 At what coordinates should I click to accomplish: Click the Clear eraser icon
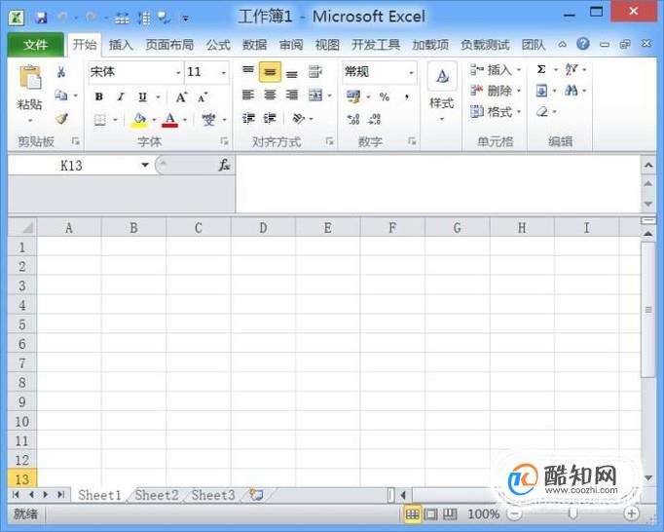(x=542, y=112)
